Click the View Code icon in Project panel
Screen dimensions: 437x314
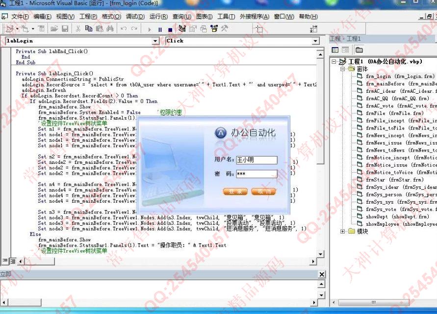tap(335, 50)
